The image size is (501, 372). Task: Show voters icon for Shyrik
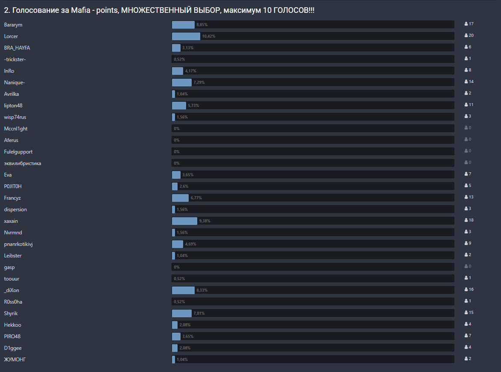point(466,313)
